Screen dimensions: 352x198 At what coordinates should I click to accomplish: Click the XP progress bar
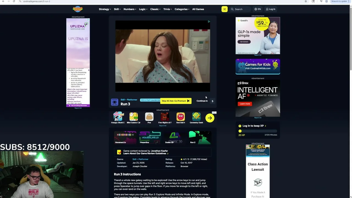[258, 131]
